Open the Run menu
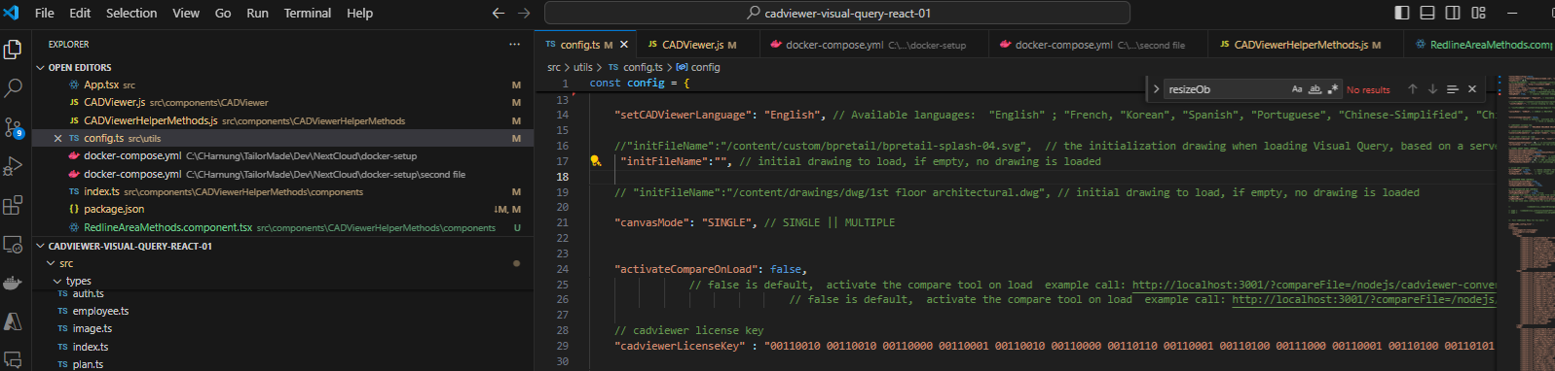1555x371 pixels. [257, 13]
